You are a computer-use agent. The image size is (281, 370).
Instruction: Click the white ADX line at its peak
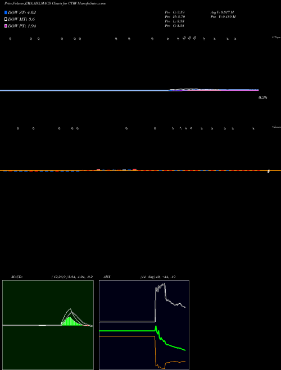pos(164,285)
